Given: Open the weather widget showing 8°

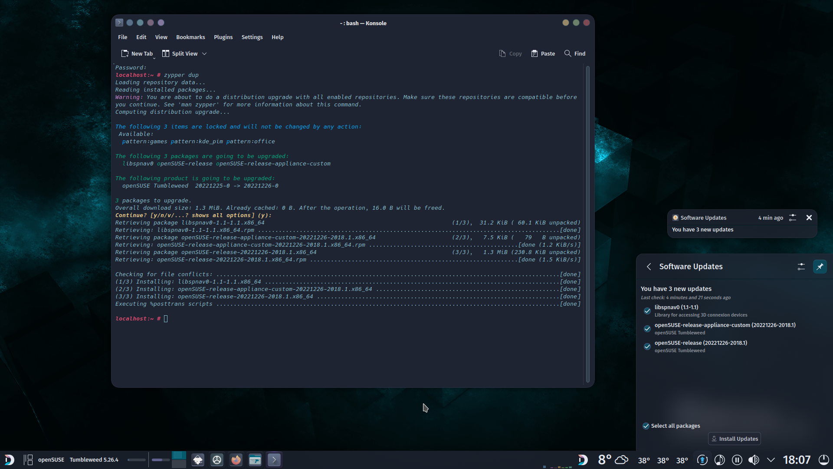Looking at the screenshot, I should [613, 459].
